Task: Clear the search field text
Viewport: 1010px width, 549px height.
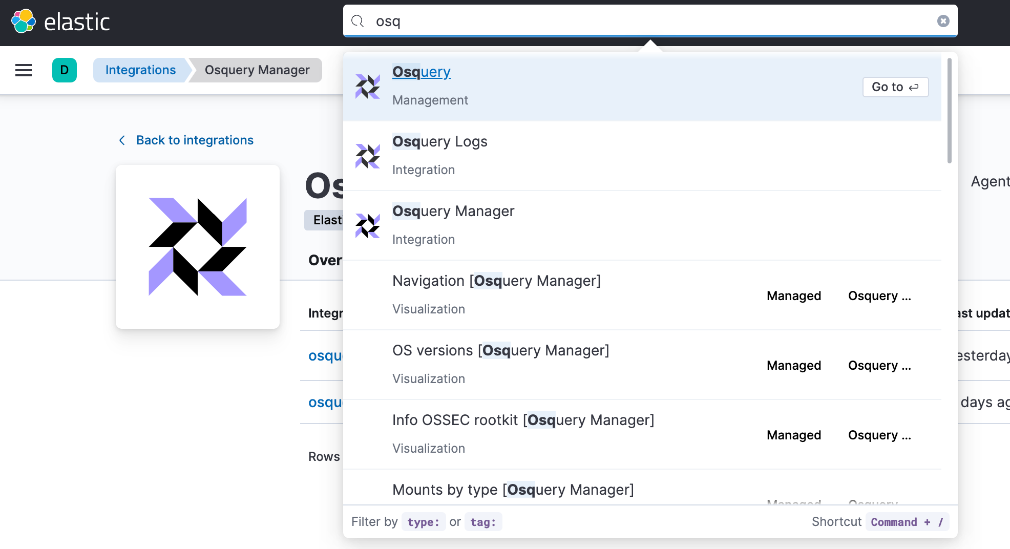Action: pos(943,21)
